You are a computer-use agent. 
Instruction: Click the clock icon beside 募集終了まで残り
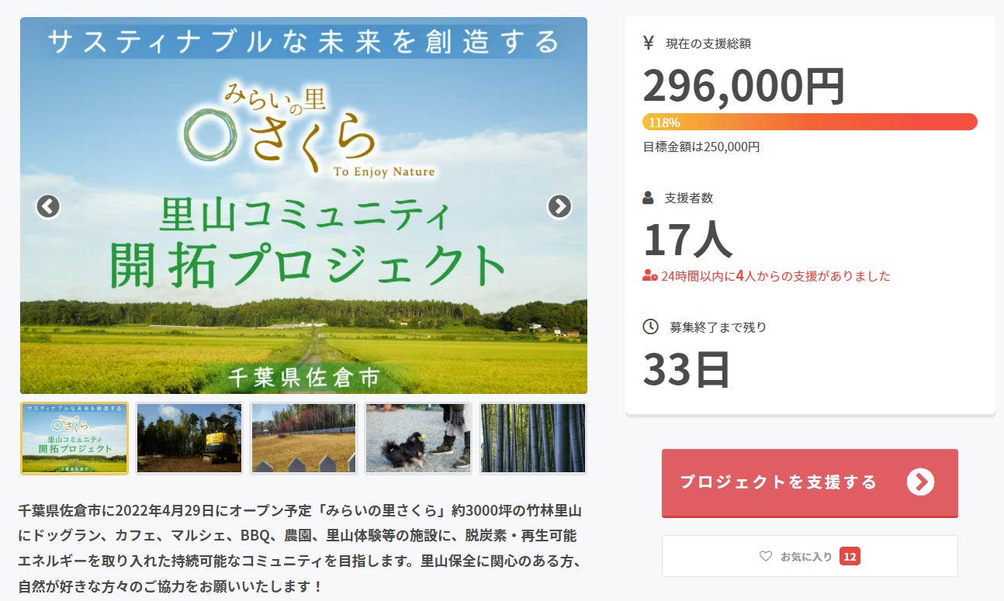coord(650,326)
